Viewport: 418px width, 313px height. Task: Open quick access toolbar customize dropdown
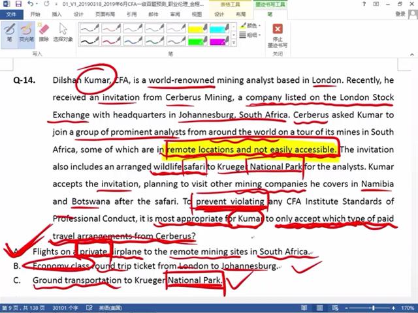56,4
